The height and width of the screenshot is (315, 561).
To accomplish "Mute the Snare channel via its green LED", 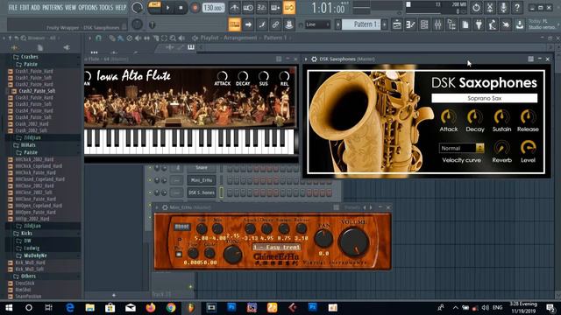I will (150, 167).
